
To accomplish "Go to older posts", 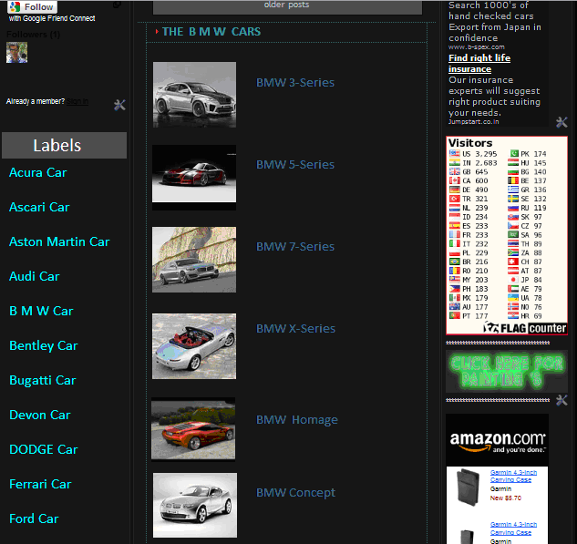I will pos(287,5).
